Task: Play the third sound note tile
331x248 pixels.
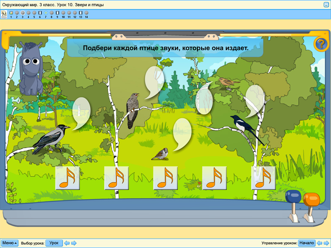Action: coord(165,178)
